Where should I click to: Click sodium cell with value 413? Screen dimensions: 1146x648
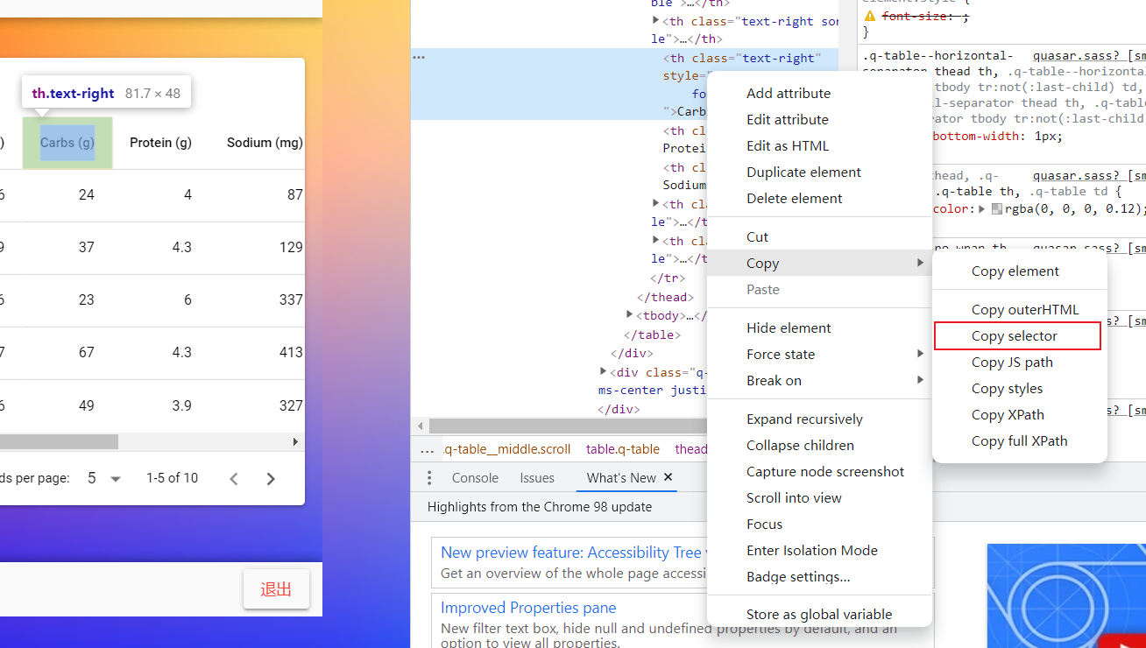pos(291,353)
